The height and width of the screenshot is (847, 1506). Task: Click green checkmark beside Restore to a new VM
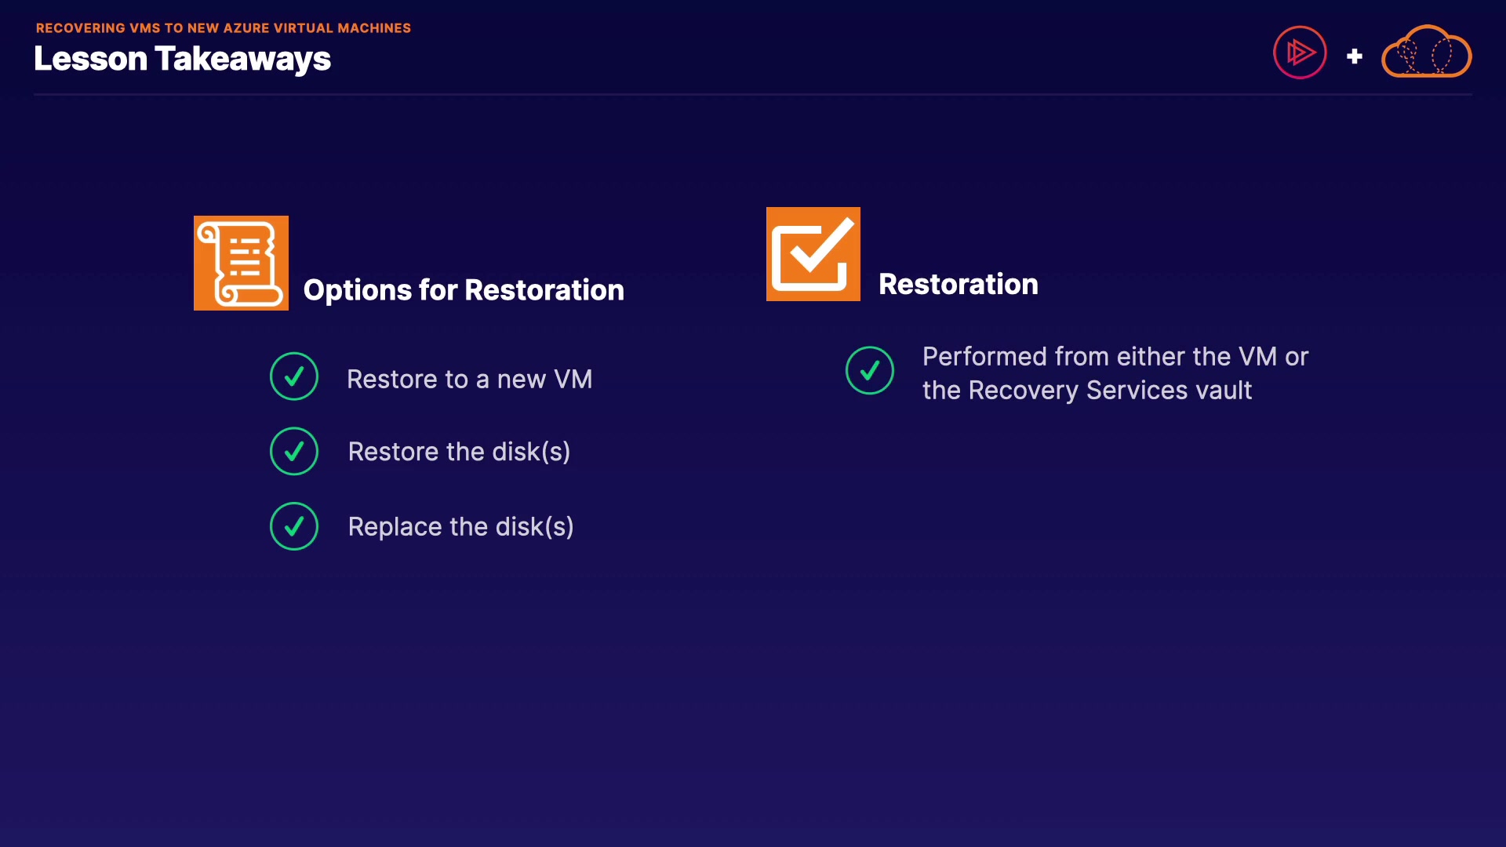click(294, 376)
